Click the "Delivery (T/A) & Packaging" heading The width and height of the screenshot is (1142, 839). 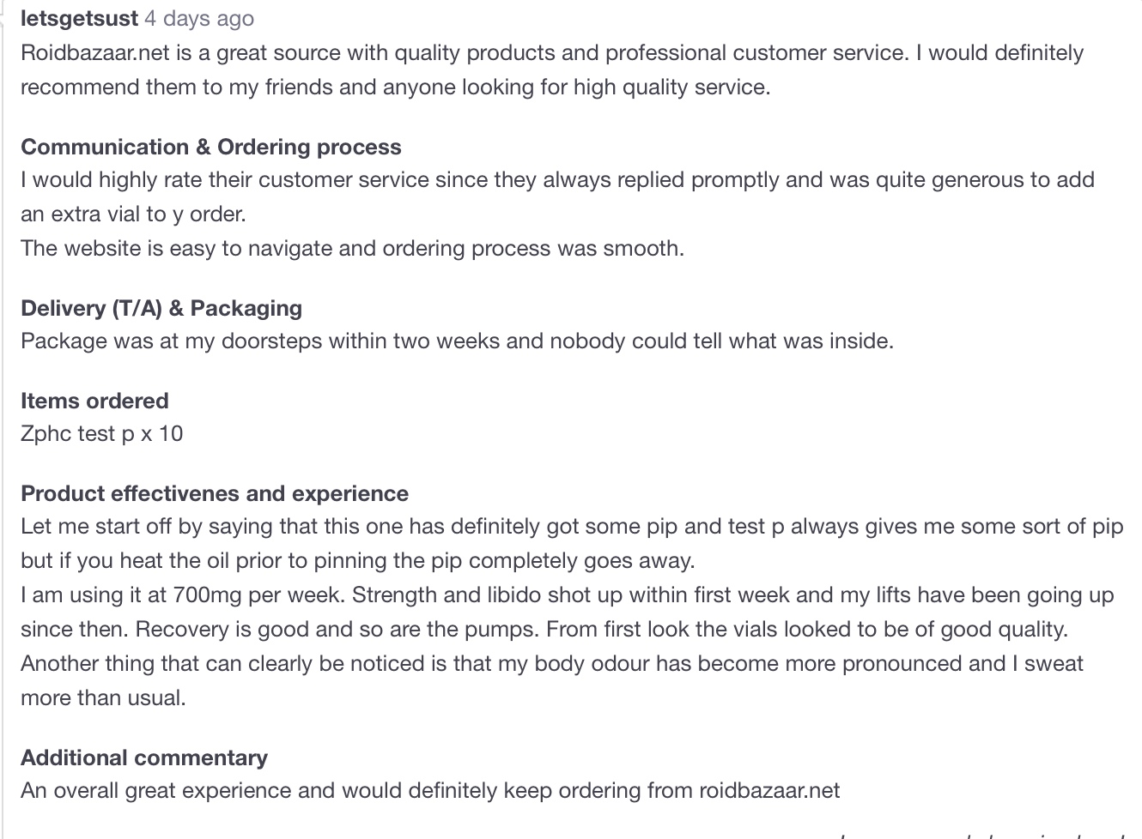click(x=161, y=308)
